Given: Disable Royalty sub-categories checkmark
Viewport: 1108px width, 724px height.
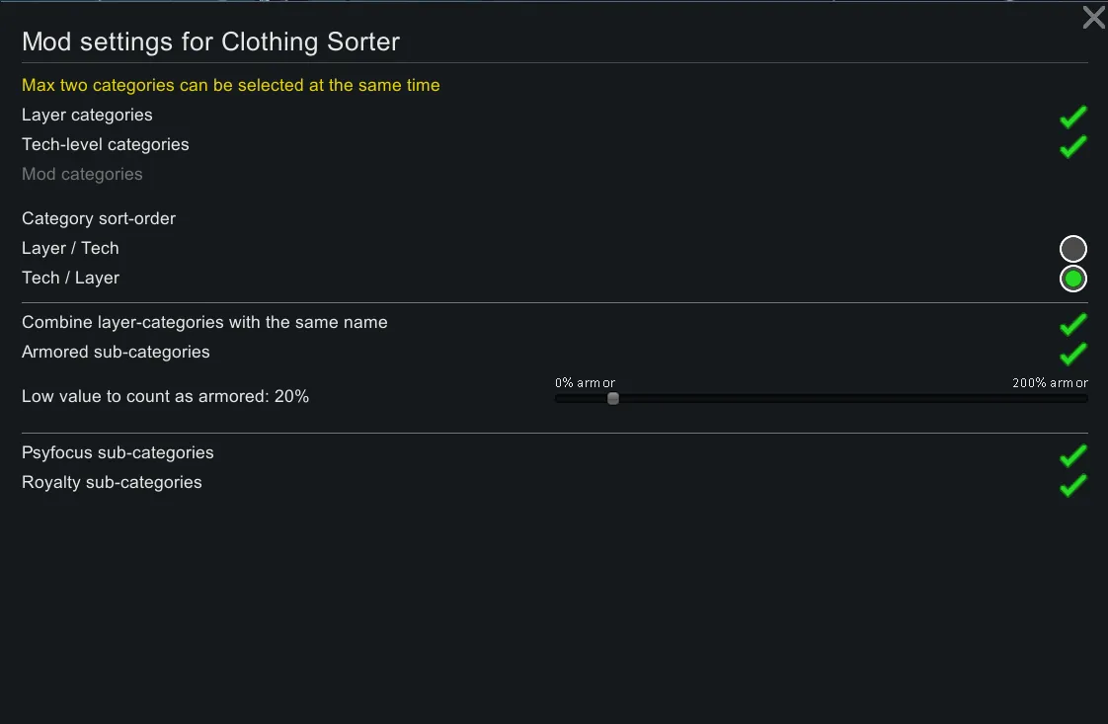Looking at the screenshot, I should tap(1073, 485).
